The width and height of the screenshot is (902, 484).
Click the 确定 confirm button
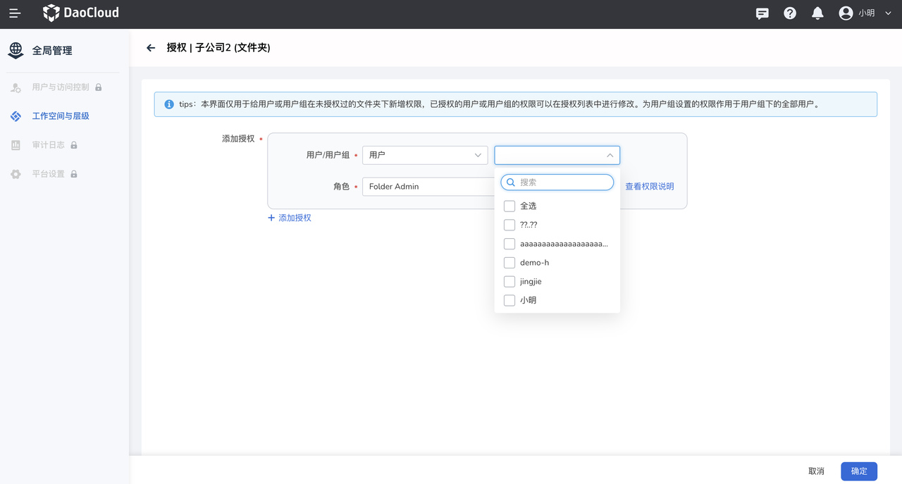pyautogui.click(x=858, y=471)
